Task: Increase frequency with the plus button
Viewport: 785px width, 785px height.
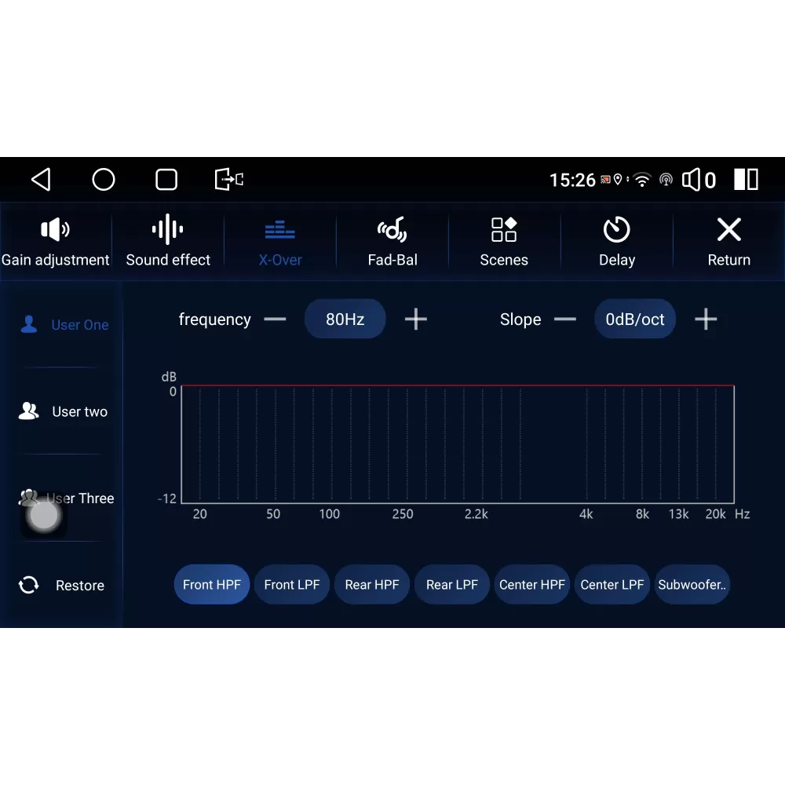Action: tap(415, 319)
